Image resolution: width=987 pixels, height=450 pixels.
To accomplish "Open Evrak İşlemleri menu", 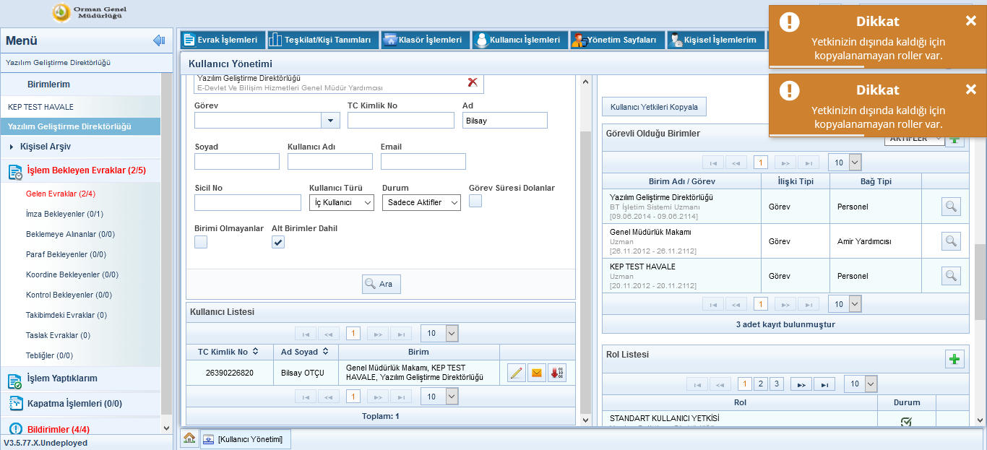I will pos(221,40).
